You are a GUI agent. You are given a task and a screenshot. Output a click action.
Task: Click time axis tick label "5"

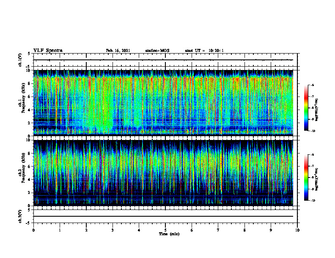165,230
